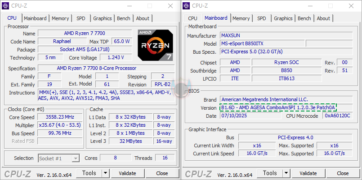
Task: Click the code name value Raphael
Action: point(62,41)
